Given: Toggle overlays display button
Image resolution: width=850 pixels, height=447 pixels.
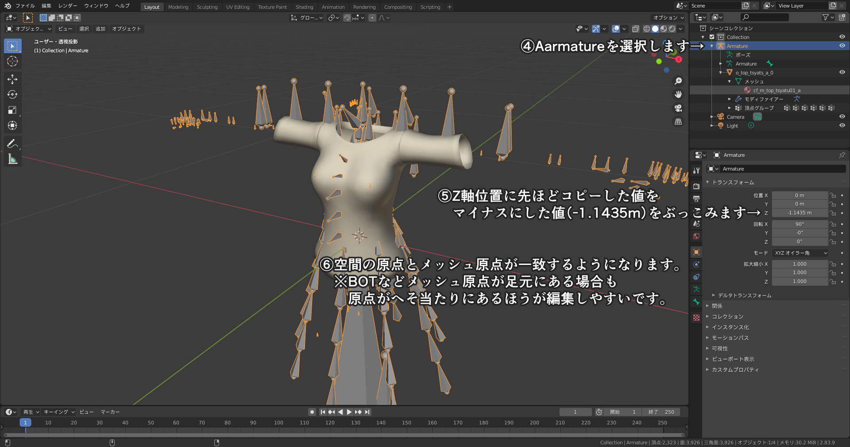Looking at the screenshot, I should pyautogui.click(x=616, y=29).
